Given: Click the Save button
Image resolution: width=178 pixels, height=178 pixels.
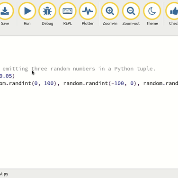Looking at the screenshot, I should (x=5, y=14).
